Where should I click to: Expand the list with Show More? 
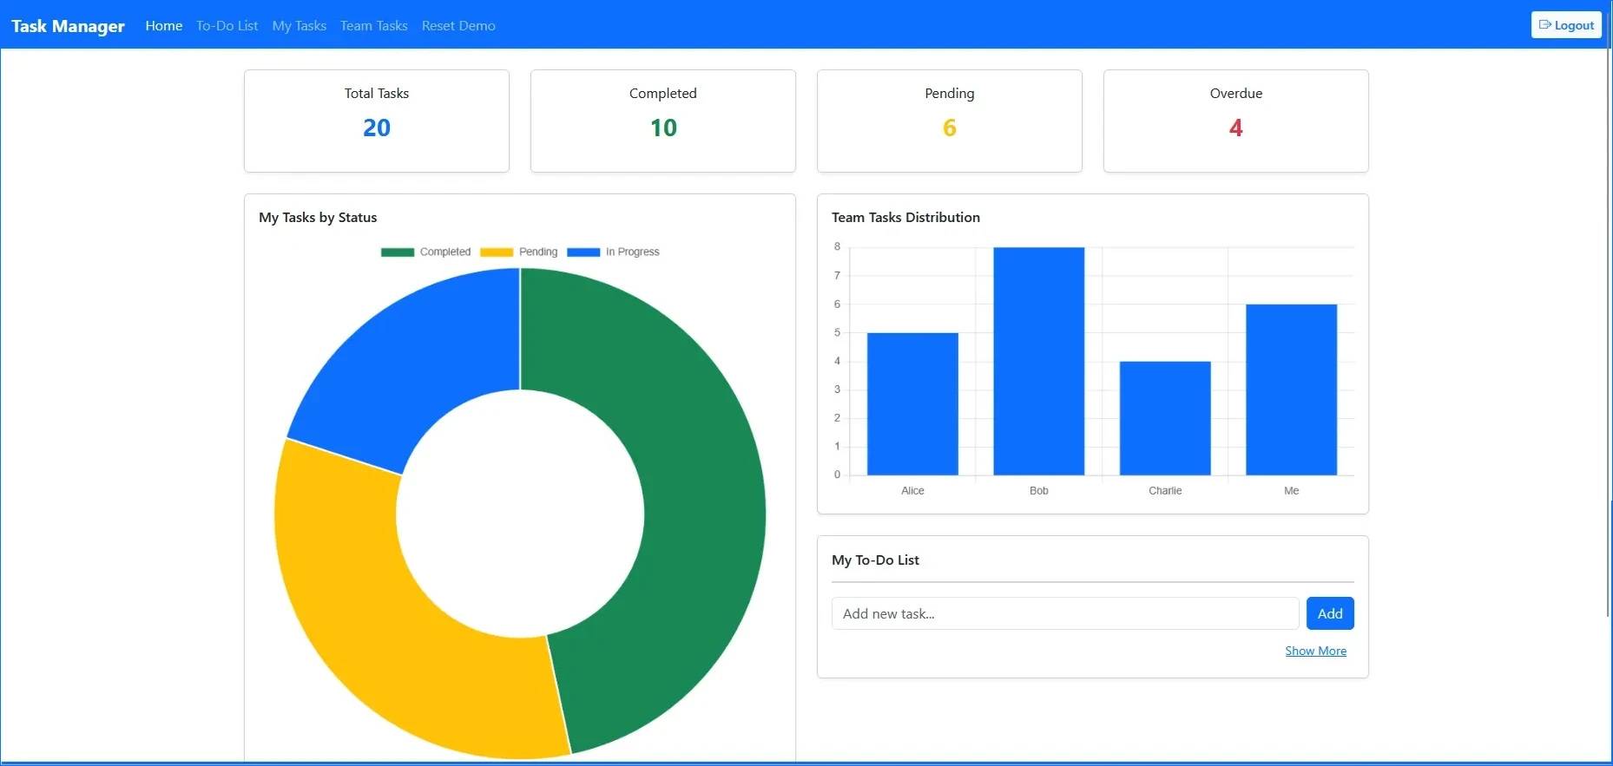coord(1315,651)
